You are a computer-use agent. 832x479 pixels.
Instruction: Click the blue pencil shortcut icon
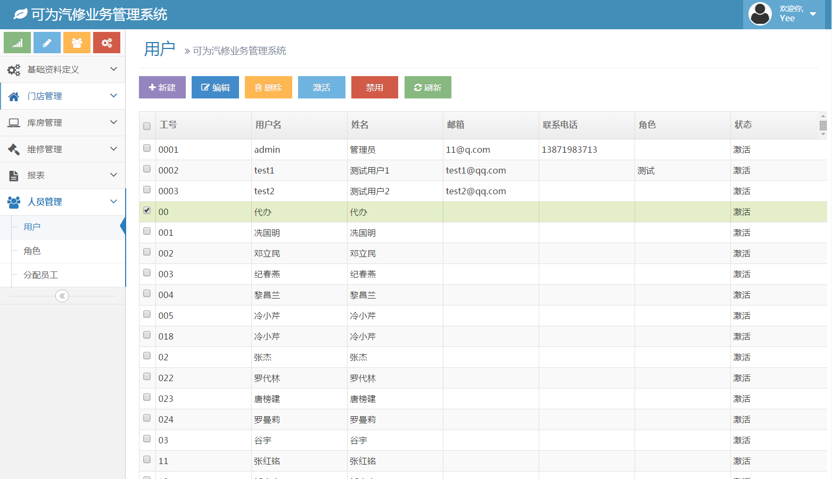coord(47,43)
